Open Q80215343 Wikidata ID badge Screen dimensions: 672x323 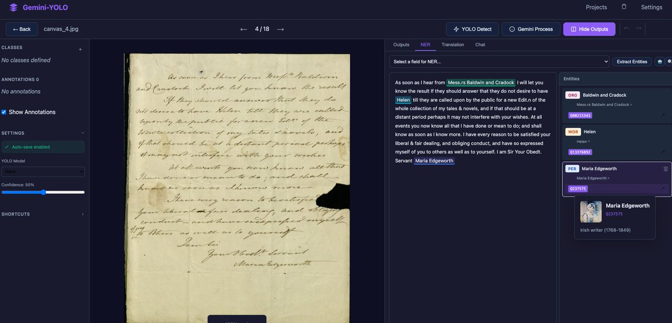tap(580, 115)
